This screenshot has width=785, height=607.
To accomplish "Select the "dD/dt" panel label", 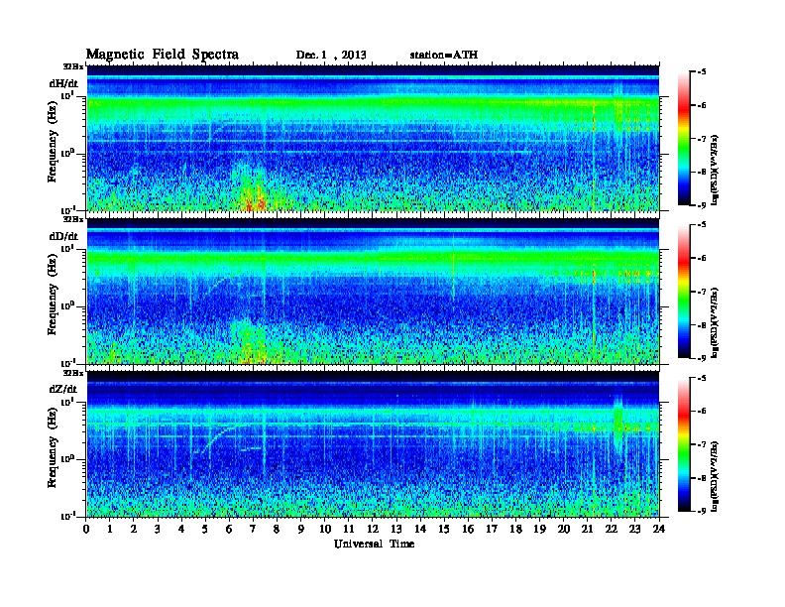I will (63, 236).
